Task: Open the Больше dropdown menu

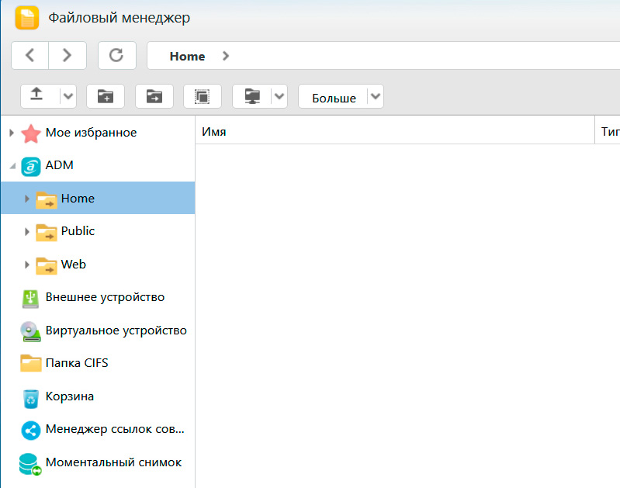Action: point(376,96)
